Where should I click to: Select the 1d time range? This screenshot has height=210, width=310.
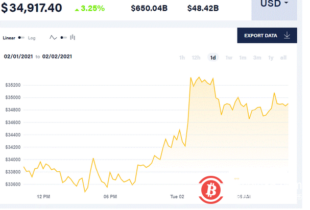[x=212, y=58]
